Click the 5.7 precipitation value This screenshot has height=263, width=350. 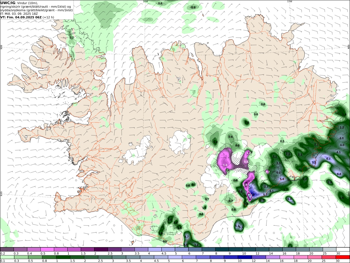tap(265, 195)
